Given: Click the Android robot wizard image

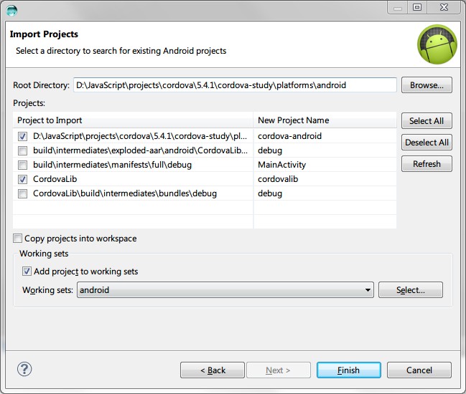Looking at the screenshot, I should [x=437, y=44].
